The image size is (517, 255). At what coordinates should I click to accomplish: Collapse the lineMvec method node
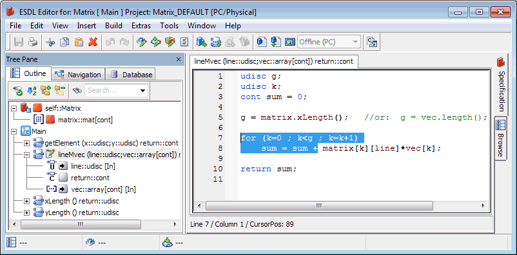coord(26,155)
